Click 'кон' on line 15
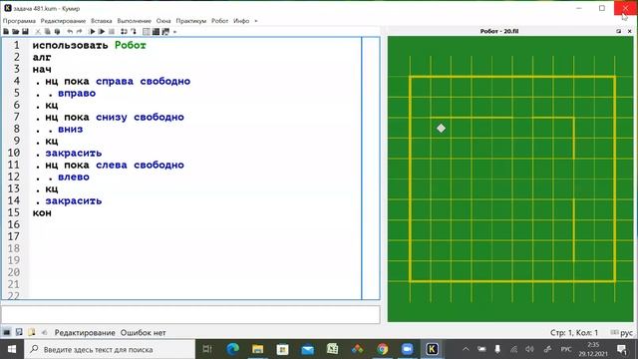Screen dimensions: 638x359 42,212
